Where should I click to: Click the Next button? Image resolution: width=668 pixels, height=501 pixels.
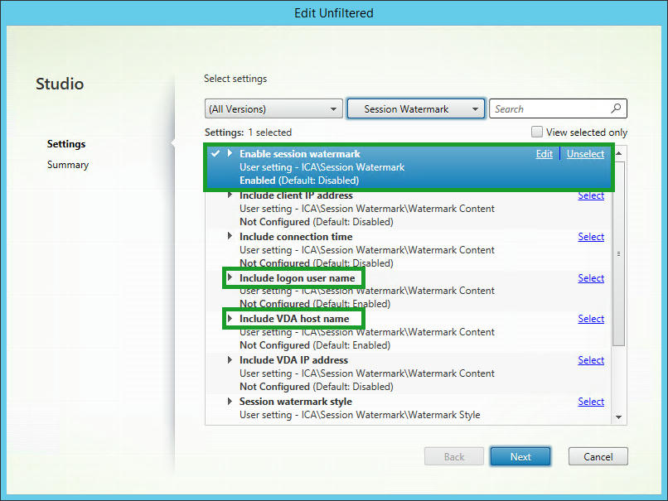[520, 456]
